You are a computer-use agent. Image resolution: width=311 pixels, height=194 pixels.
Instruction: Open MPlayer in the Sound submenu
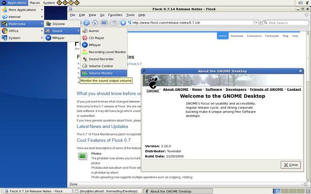click(104, 45)
